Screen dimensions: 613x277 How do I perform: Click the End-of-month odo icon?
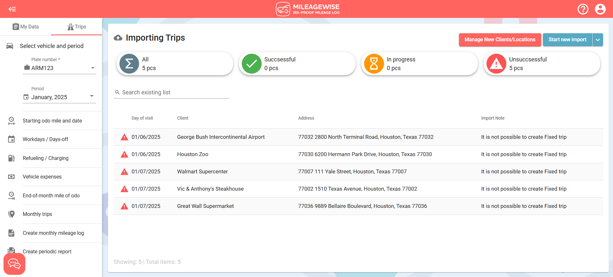coord(12,195)
